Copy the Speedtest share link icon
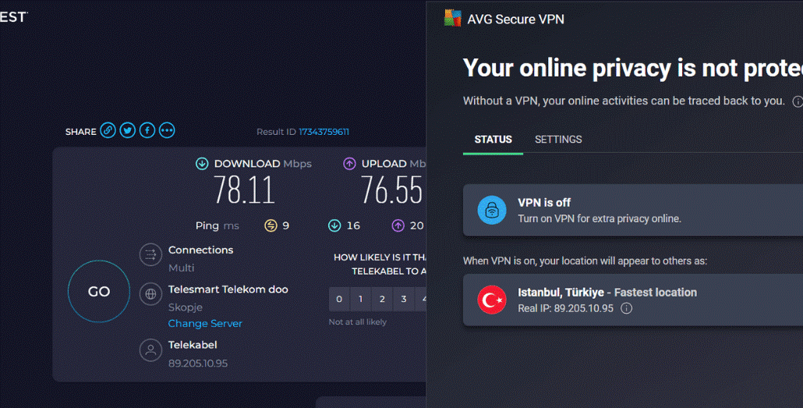Screen dimensions: 803x408 [108, 130]
